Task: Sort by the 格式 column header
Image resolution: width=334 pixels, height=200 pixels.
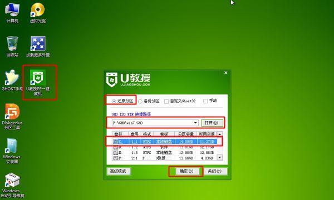Action: pyautogui.click(x=147, y=134)
